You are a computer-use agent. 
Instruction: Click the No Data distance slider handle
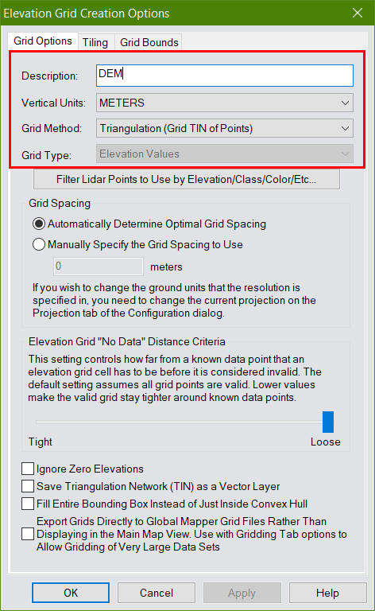328,422
